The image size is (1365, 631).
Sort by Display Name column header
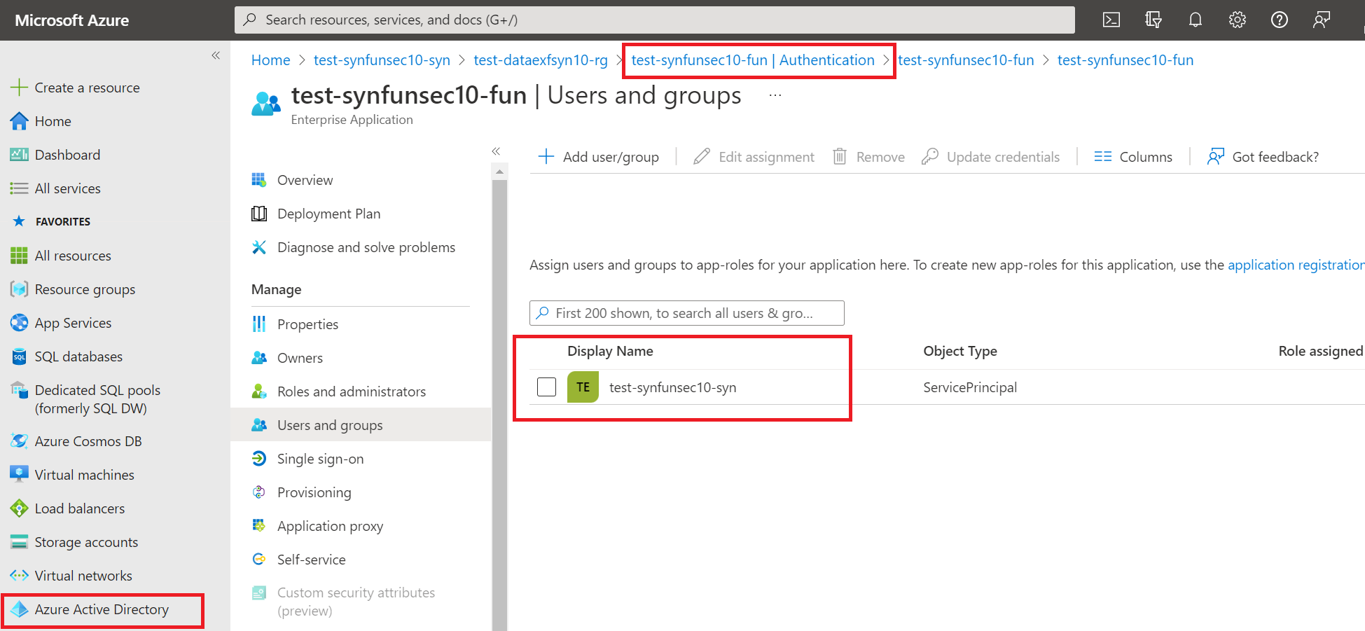tap(610, 351)
